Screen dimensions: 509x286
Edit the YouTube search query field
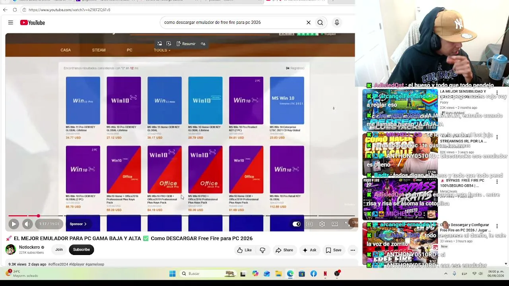point(233,23)
